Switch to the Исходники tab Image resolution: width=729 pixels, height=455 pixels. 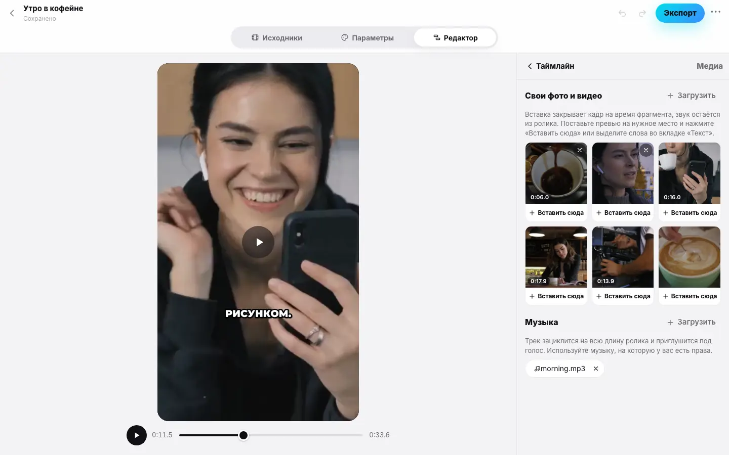(x=277, y=38)
